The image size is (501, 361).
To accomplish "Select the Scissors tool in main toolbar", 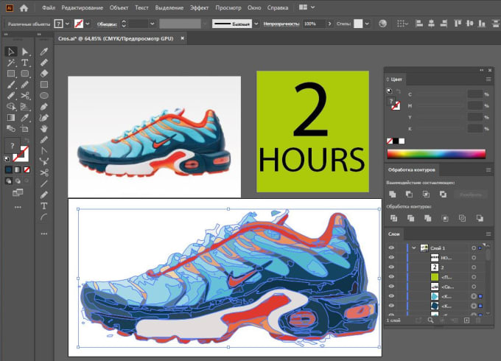I will pyautogui.click(x=25, y=96).
